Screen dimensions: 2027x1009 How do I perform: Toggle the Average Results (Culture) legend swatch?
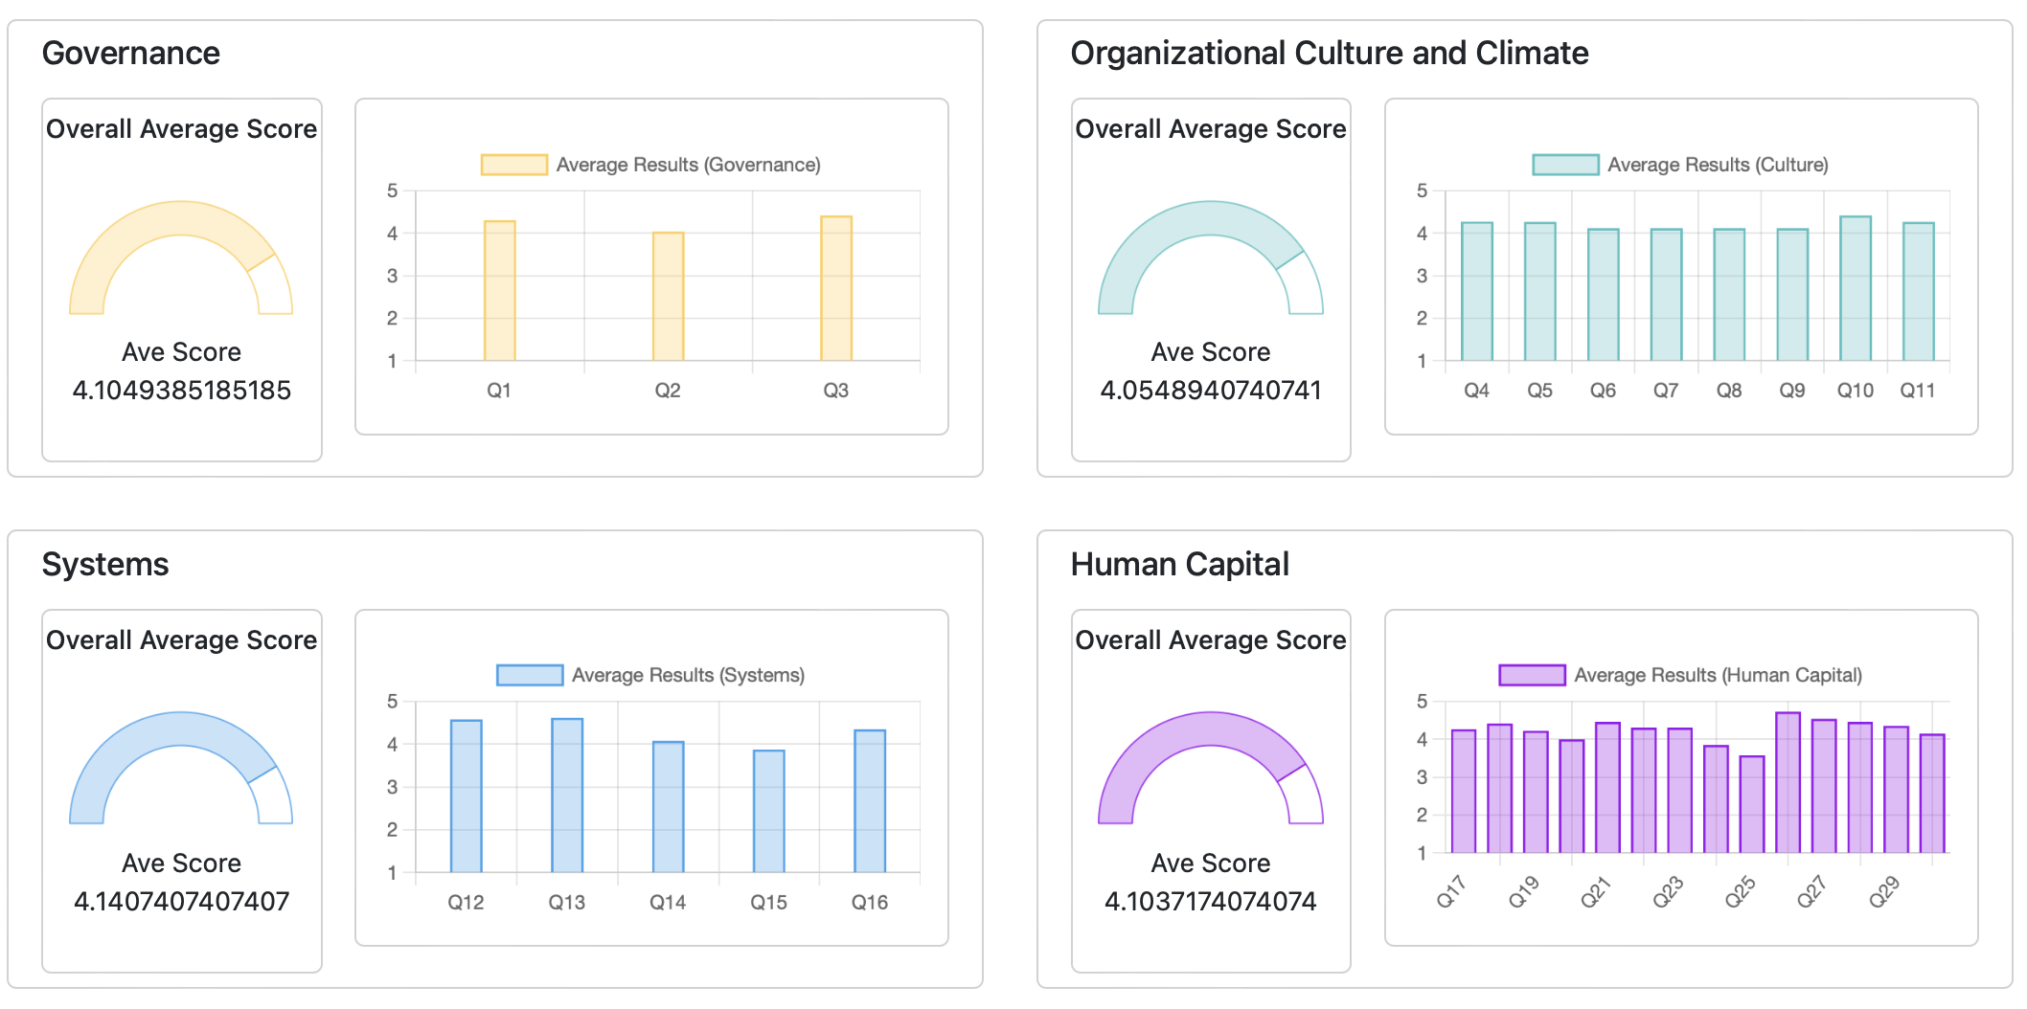click(x=1565, y=165)
